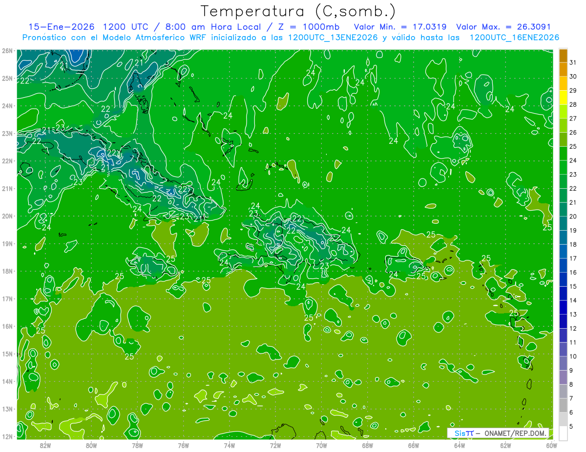Click the 22N latitude label
Screen dimensions: 586x452
(7, 161)
